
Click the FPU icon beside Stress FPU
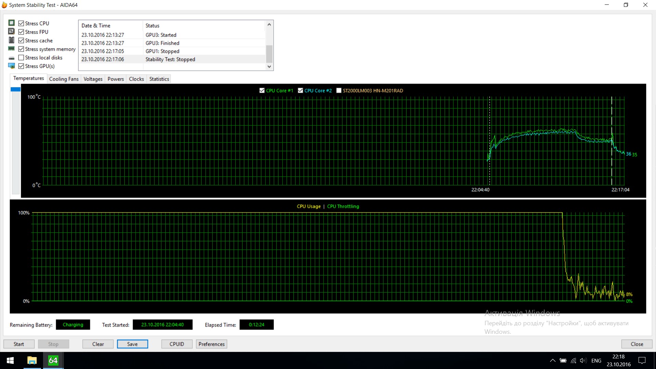(12, 31)
